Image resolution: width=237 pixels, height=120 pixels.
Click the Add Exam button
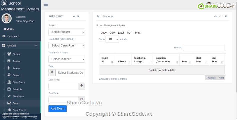[x=57, y=109]
